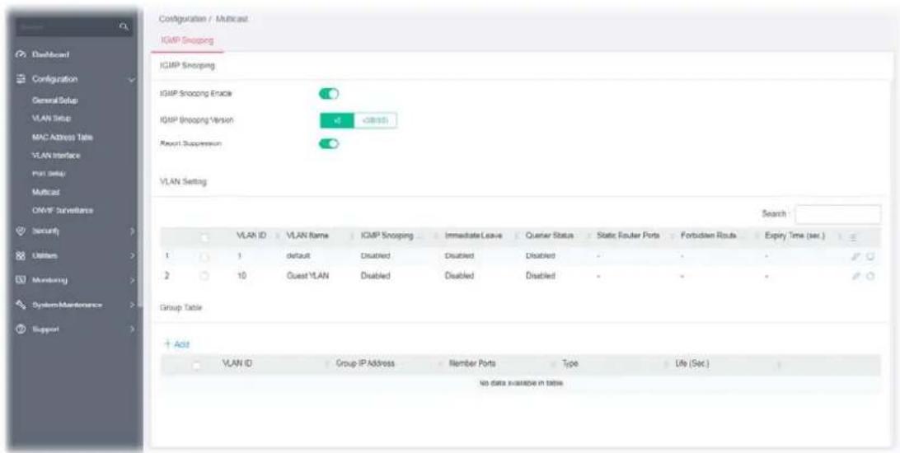The width and height of the screenshot is (900, 453).
Task: Expand the Support menu arrow
Action: [133, 329]
